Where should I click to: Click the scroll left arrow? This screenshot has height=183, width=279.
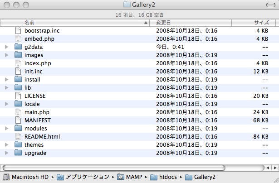coord(268,168)
